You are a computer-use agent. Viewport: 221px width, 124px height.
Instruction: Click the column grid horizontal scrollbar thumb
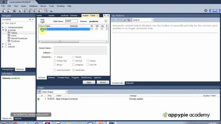tap(60, 41)
